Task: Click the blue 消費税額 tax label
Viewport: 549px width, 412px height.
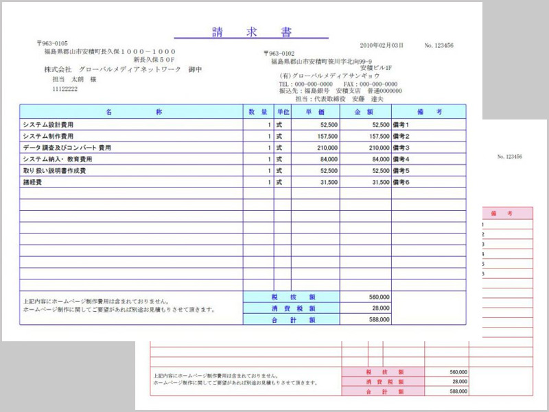Action: (291, 308)
